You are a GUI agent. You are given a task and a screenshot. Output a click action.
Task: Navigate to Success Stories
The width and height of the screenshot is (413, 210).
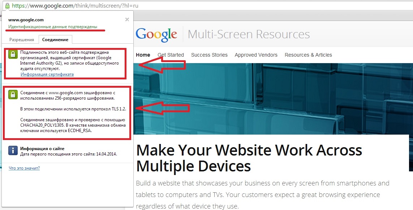click(209, 55)
